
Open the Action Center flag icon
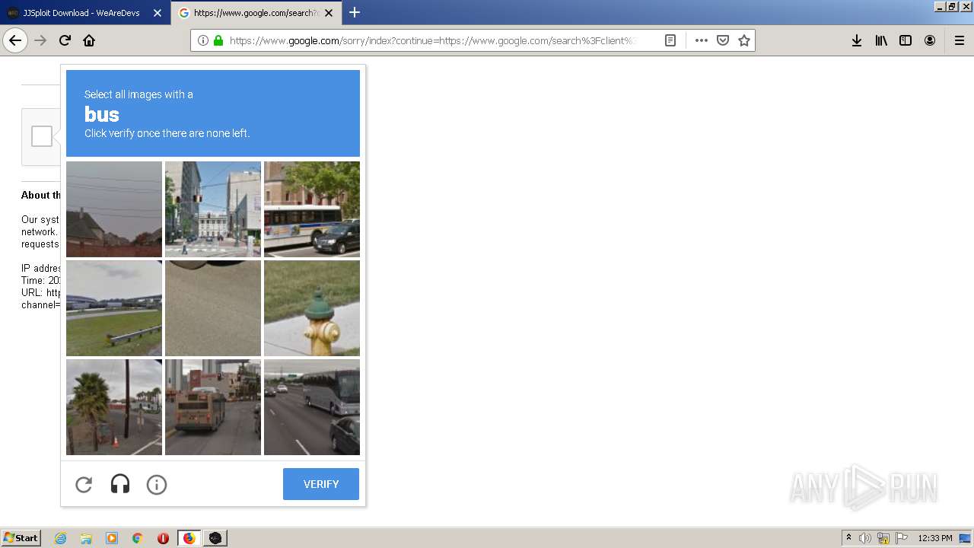(902, 538)
